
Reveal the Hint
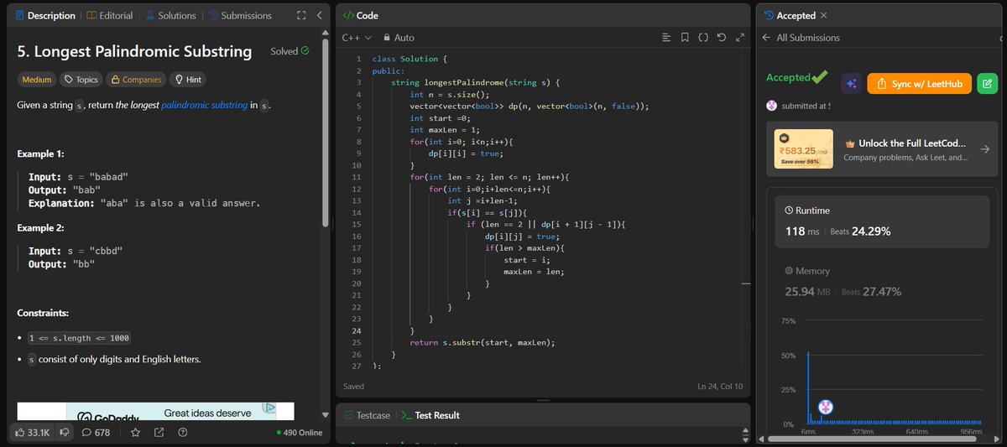[x=189, y=80]
